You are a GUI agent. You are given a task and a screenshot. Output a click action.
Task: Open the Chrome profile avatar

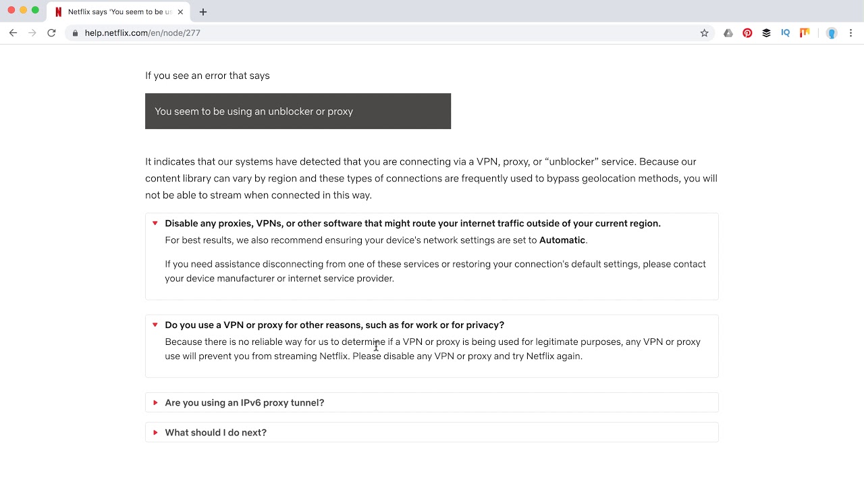[832, 33]
